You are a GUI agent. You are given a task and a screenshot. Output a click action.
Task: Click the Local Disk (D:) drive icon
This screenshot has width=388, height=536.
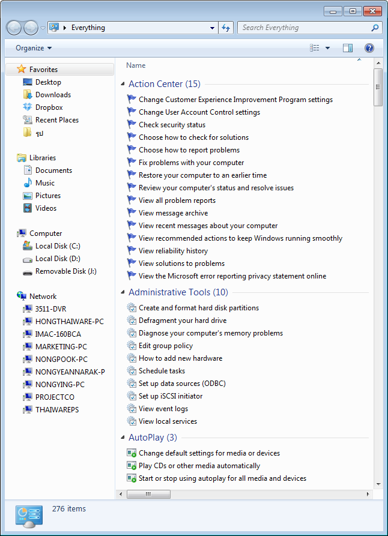28,259
